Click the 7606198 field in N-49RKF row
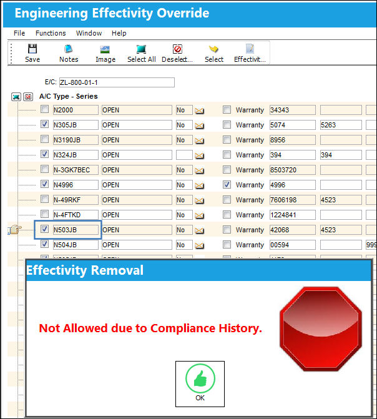 [x=292, y=200]
